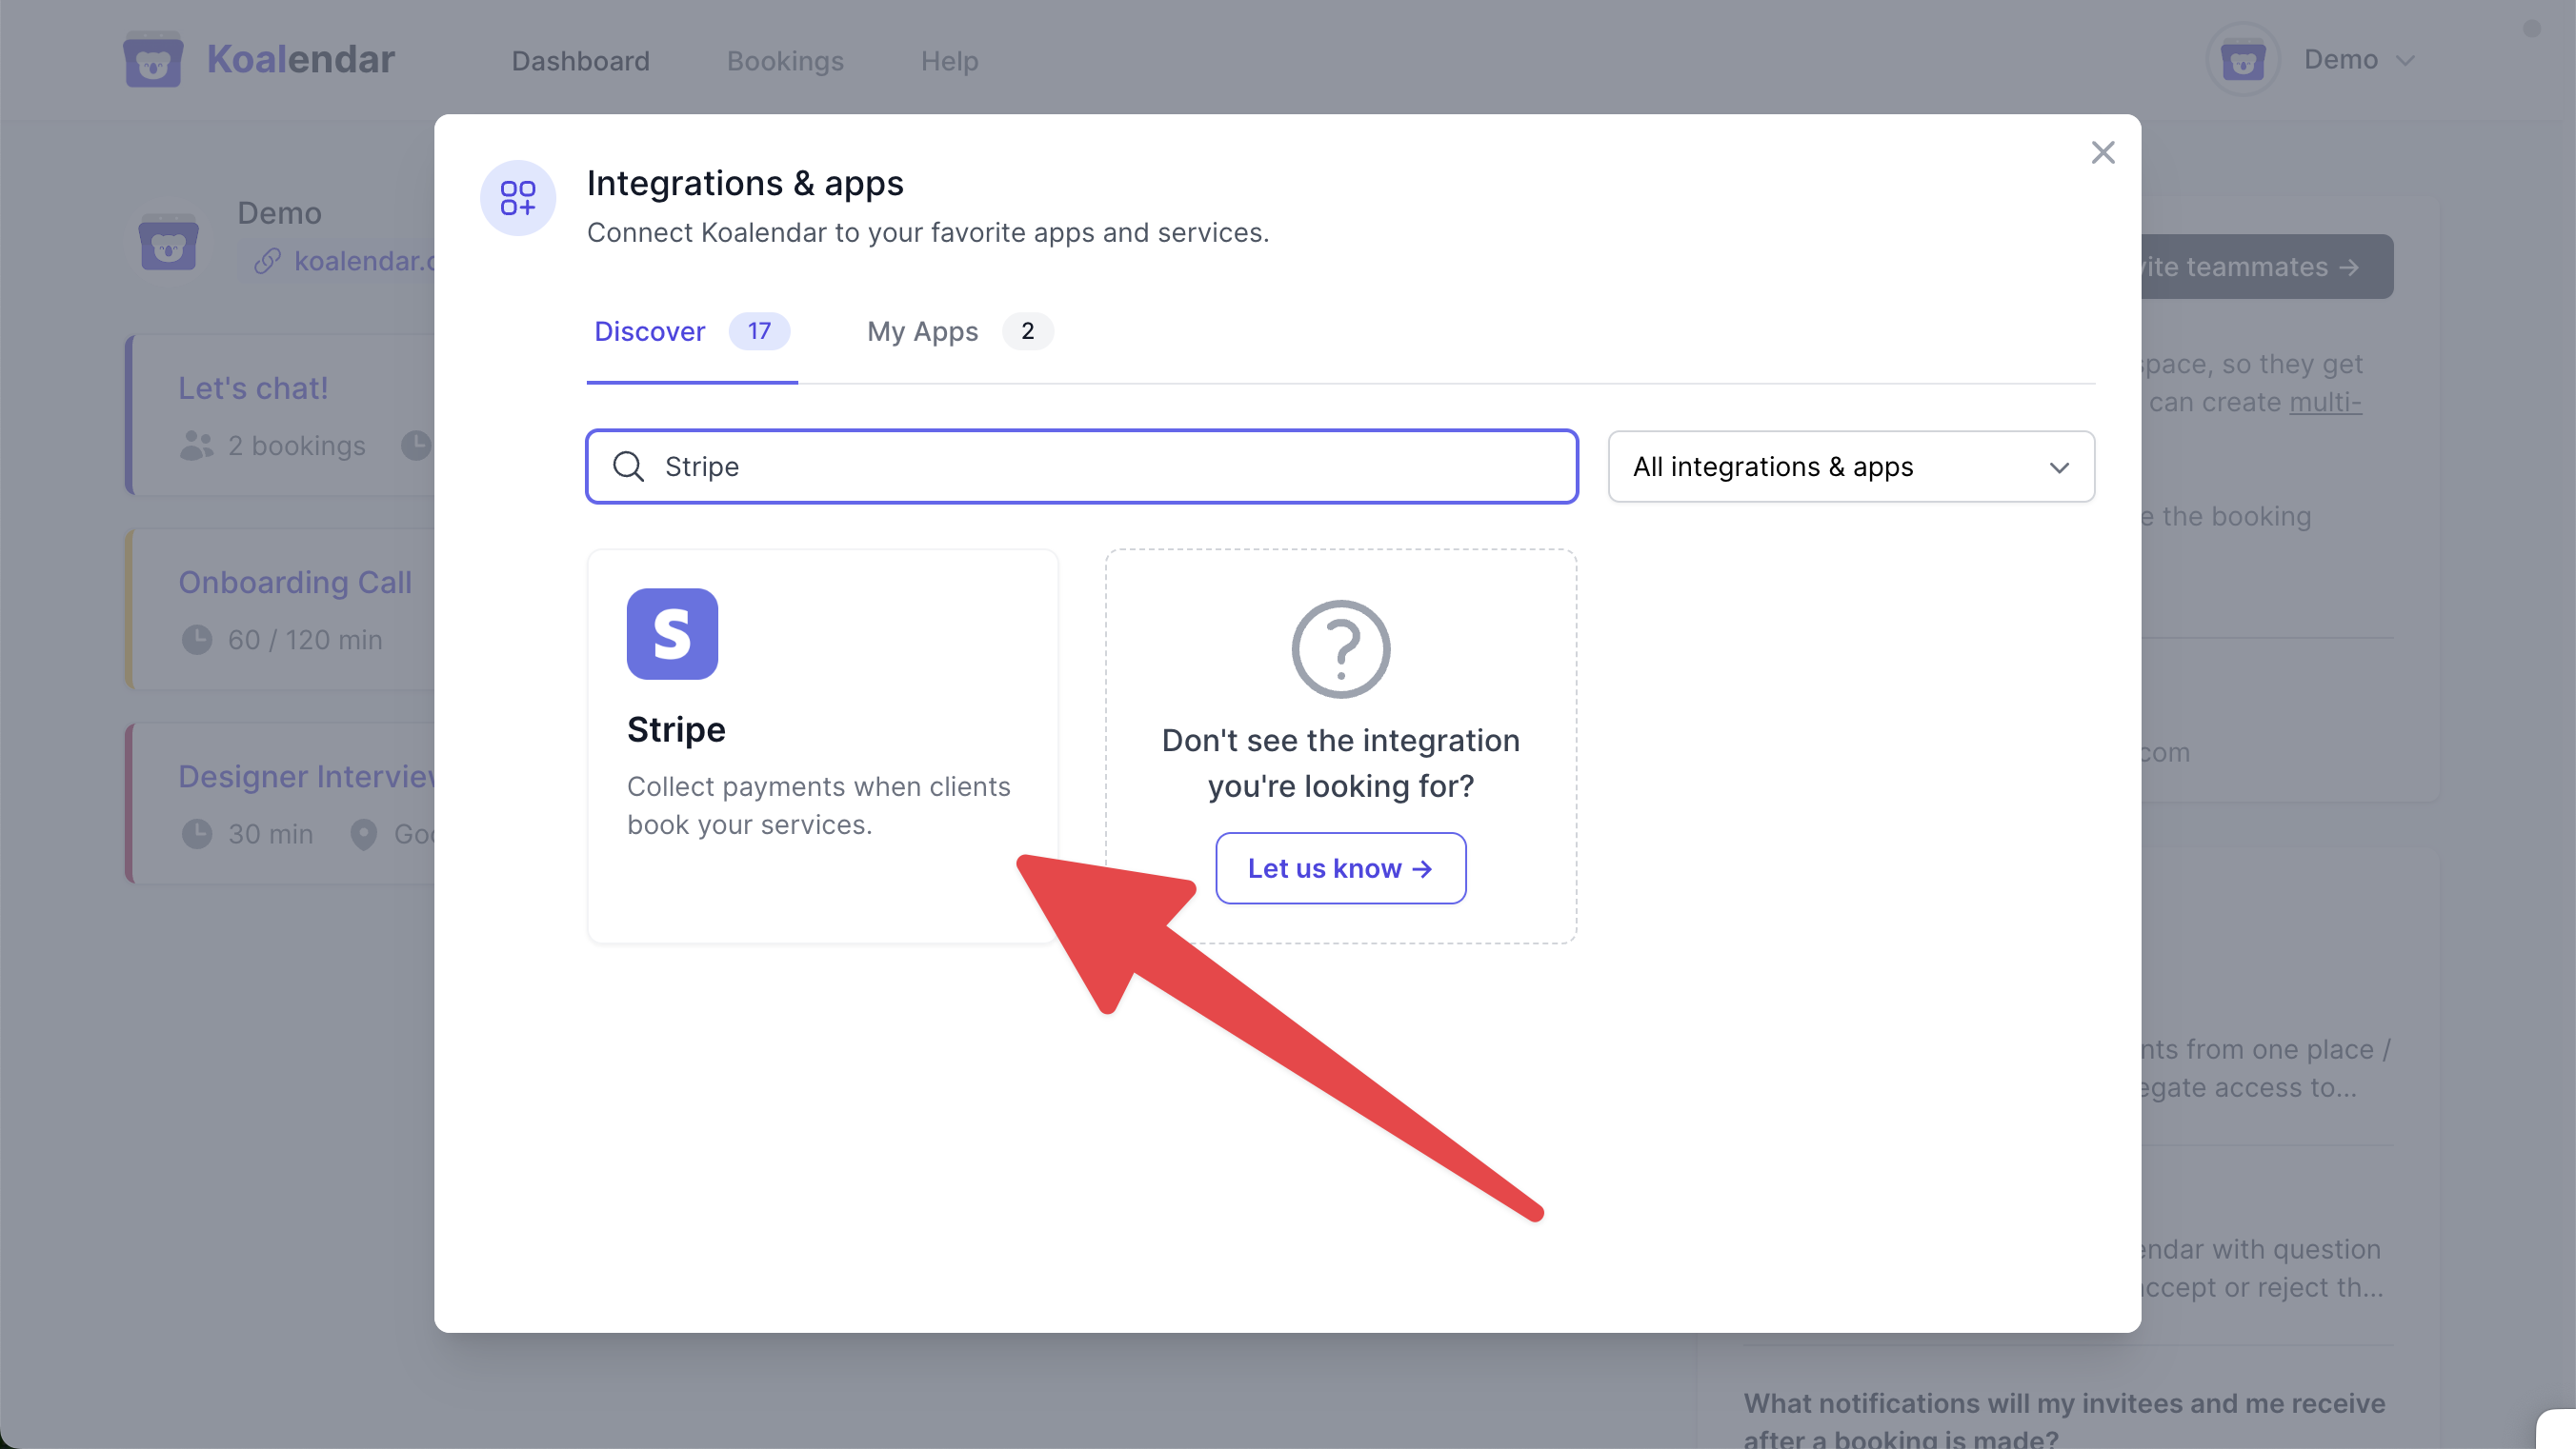
Task: Click the Discover count badge 17
Action: (x=759, y=331)
